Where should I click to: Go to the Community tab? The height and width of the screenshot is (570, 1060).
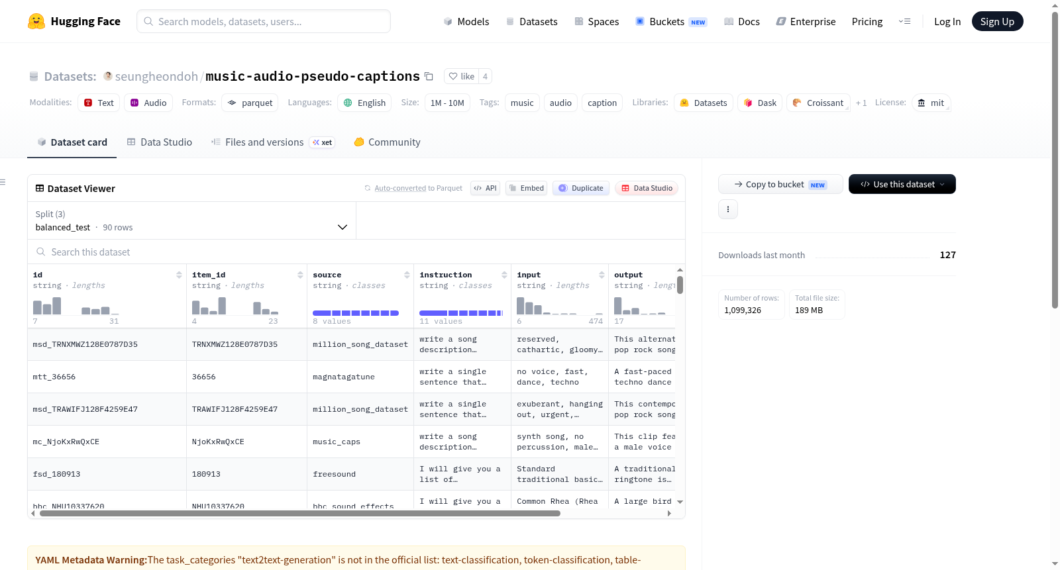point(387,142)
